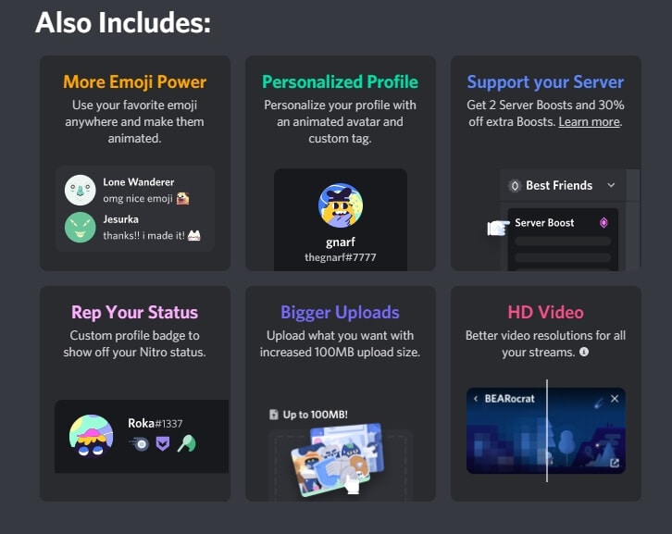Screen dimensions: 672x534
Task: Close the BEARocrat video preview
Action: [x=615, y=399]
